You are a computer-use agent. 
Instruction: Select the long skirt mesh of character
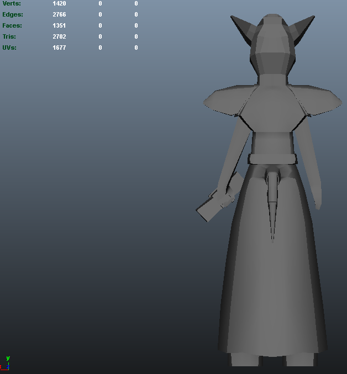pyautogui.click(x=272, y=275)
